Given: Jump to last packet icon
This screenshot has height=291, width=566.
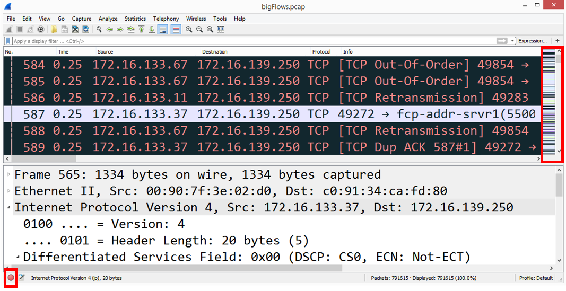Looking at the screenshot, I should click(152, 30).
